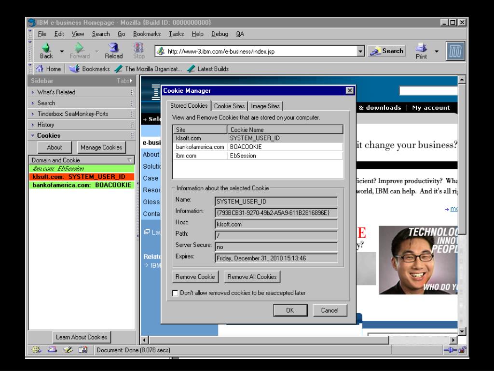Click the Navigator icon in status bar
Screen dimensions: 494x371
pos(37,350)
